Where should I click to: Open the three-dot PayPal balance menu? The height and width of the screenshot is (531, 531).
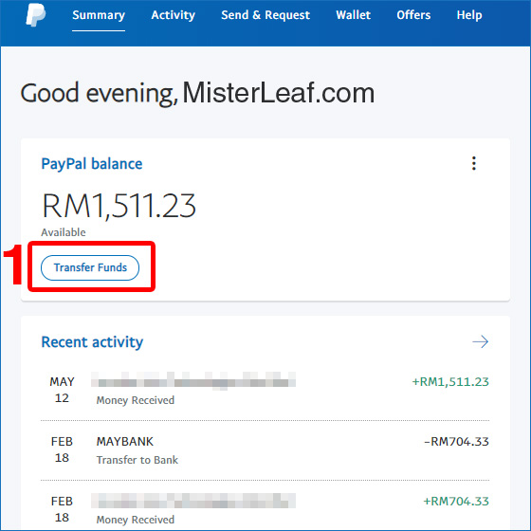474,163
